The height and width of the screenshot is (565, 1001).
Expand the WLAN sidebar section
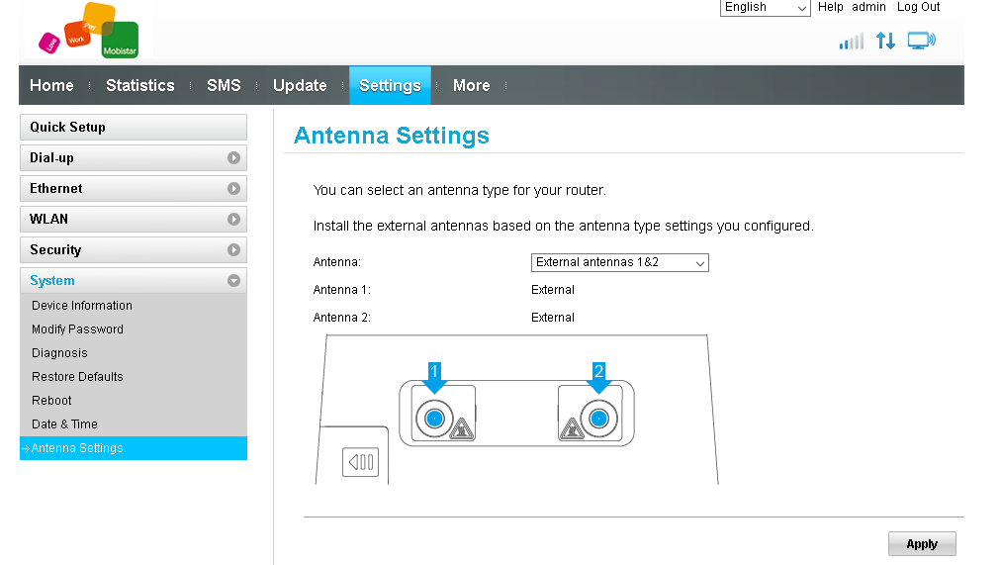point(133,219)
